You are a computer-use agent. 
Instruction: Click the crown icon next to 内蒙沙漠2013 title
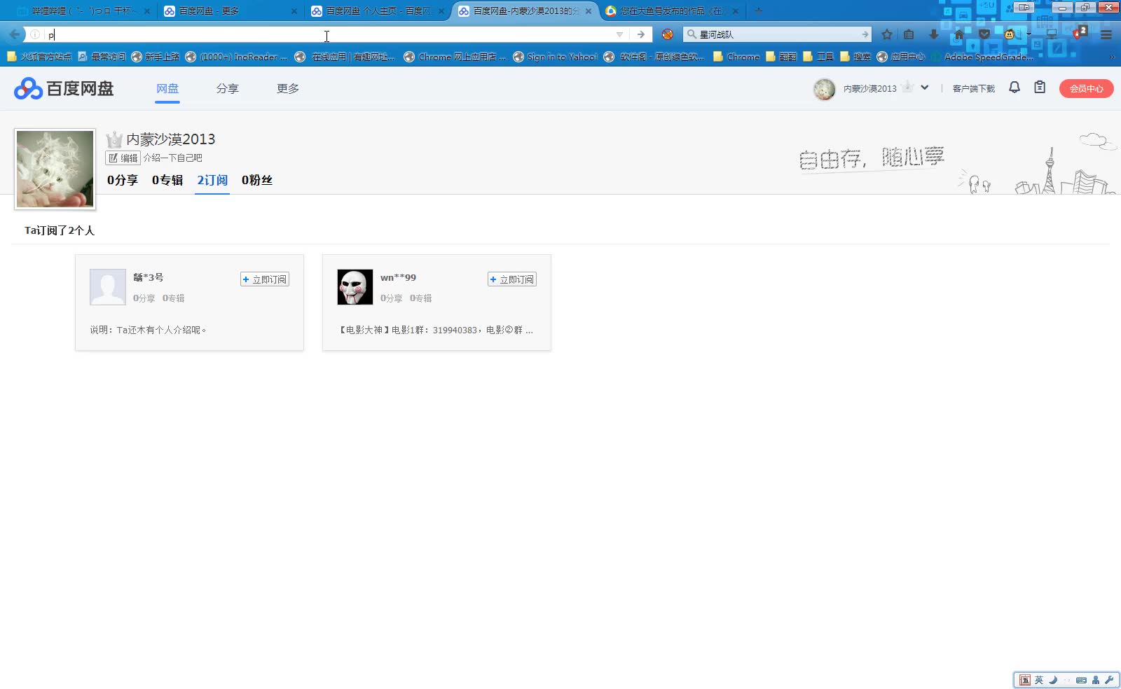114,139
